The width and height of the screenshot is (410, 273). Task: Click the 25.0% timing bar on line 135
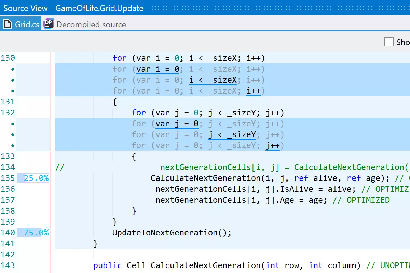(x=33, y=178)
